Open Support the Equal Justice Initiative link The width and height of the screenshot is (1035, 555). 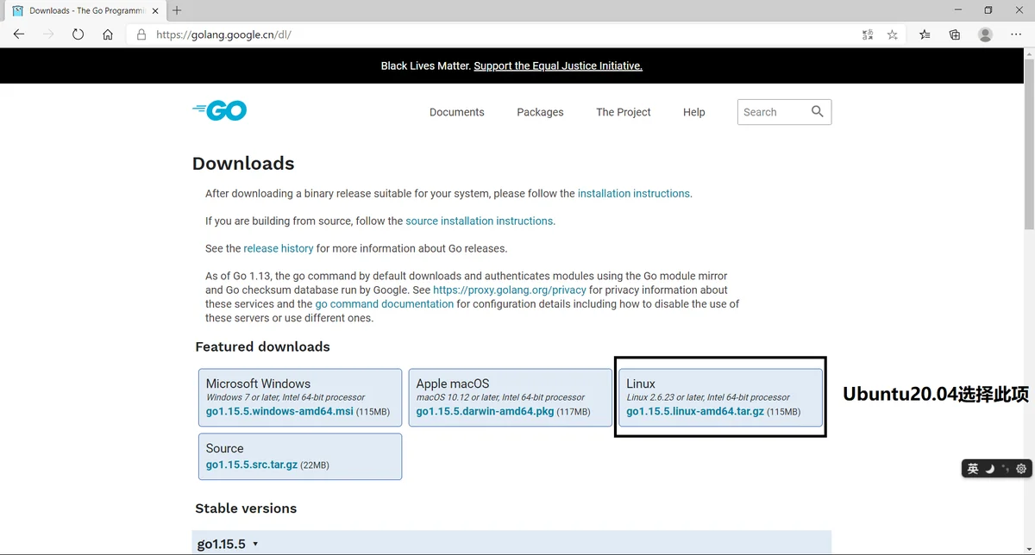pyautogui.click(x=558, y=65)
